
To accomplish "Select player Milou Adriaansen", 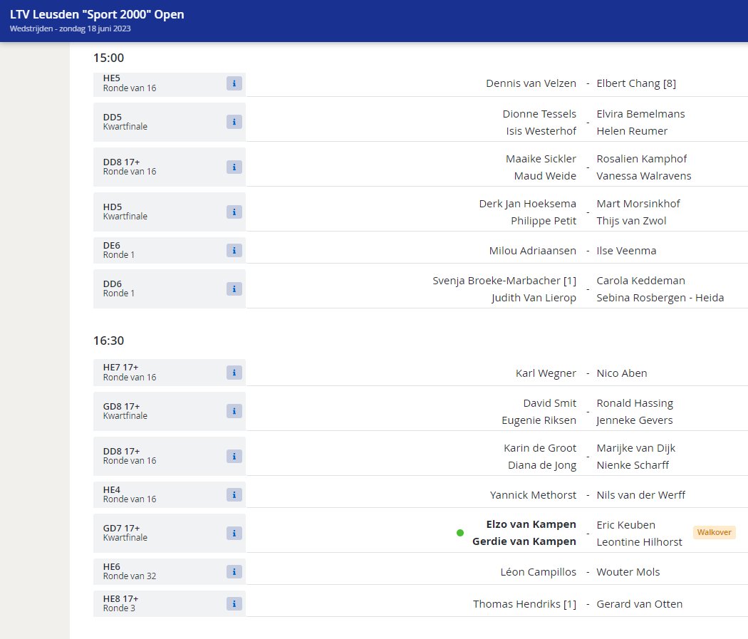I will click(532, 251).
